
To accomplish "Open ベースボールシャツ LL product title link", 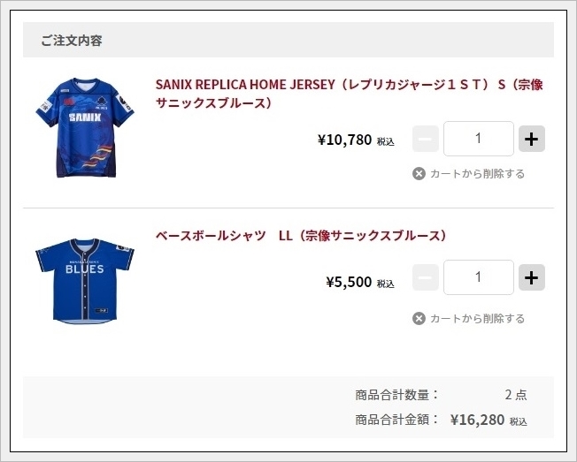I will (301, 236).
